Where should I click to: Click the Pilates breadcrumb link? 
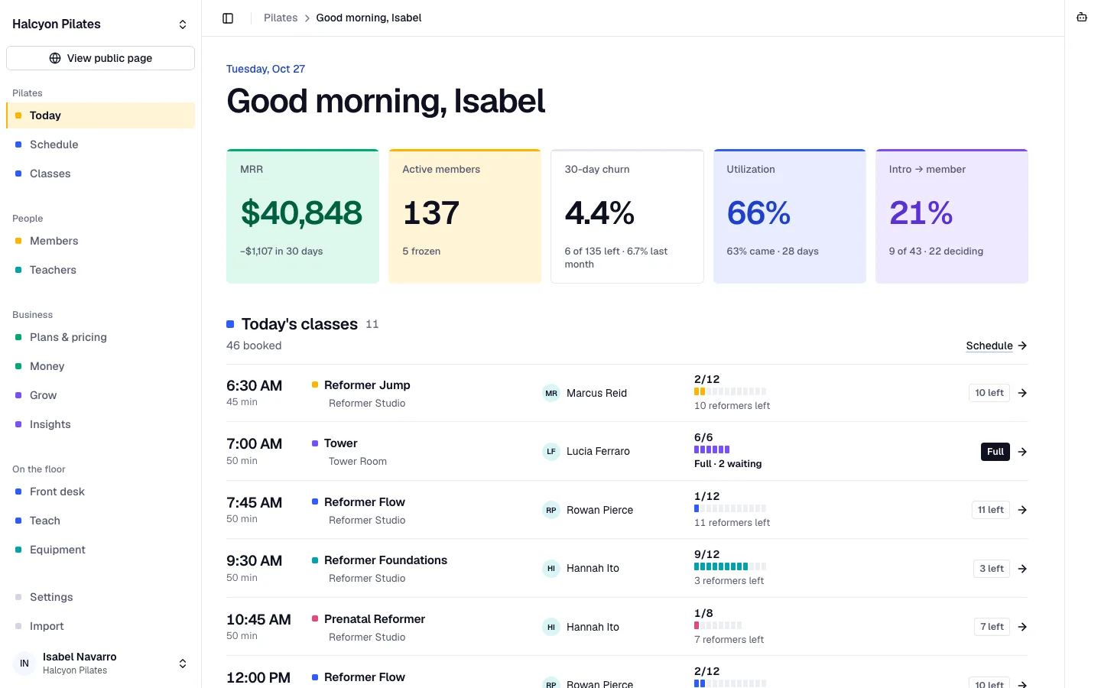tap(281, 18)
